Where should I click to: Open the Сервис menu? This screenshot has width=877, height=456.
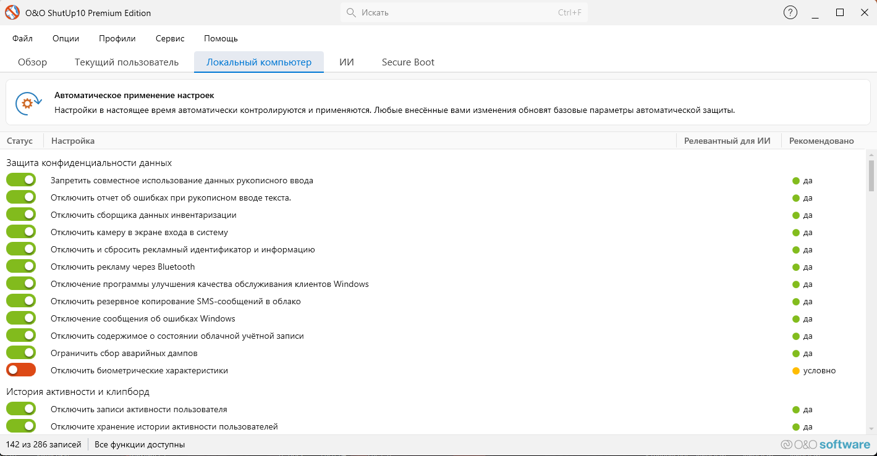[x=170, y=38]
